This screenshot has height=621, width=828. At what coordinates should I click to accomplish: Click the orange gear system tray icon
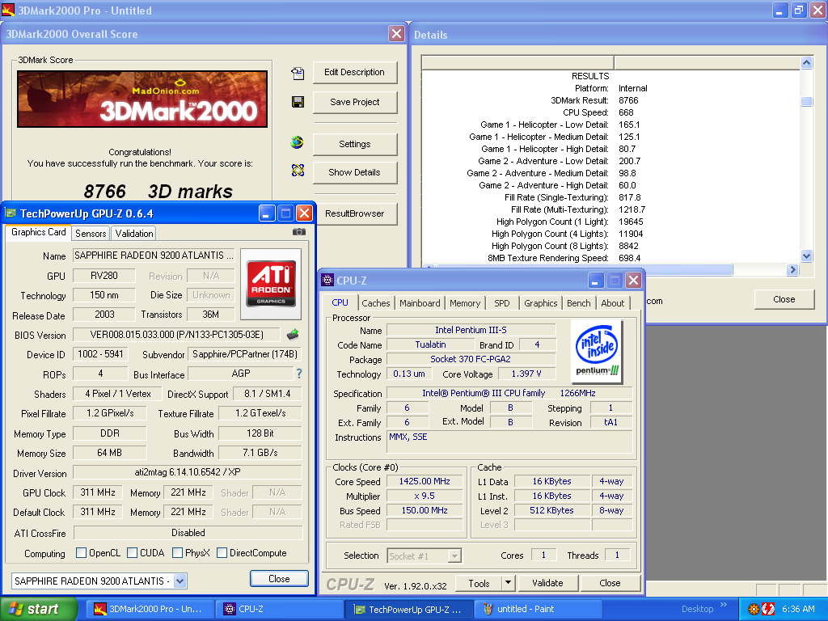754,609
